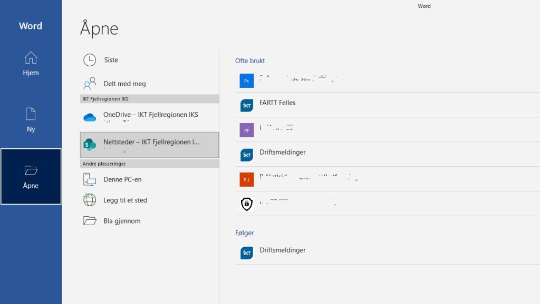The height and width of the screenshot is (304, 540).
Task: Click the Andre plasseringer group header
Action: pyautogui.click(x=149, y=164)
